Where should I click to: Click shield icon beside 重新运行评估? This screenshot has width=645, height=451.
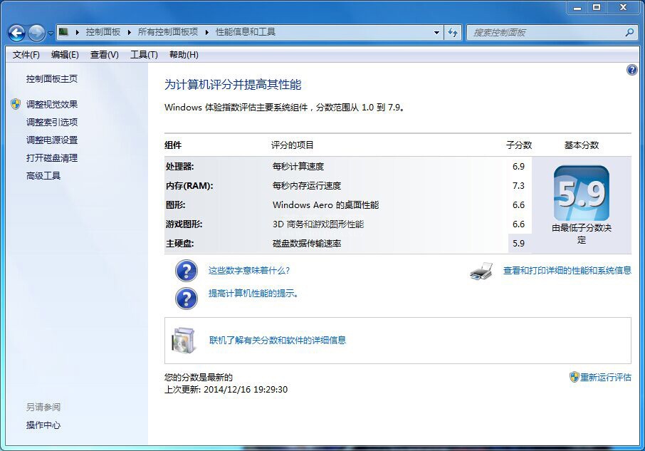[575, 377]
